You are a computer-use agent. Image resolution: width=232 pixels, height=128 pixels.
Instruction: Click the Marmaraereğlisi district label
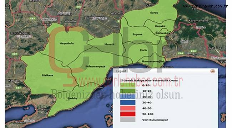153,62
